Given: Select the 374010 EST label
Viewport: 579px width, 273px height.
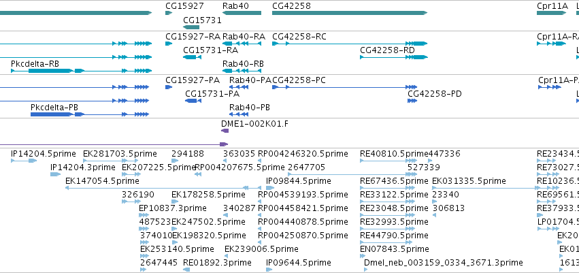Looking at the screenshot, I should (156, 236).
